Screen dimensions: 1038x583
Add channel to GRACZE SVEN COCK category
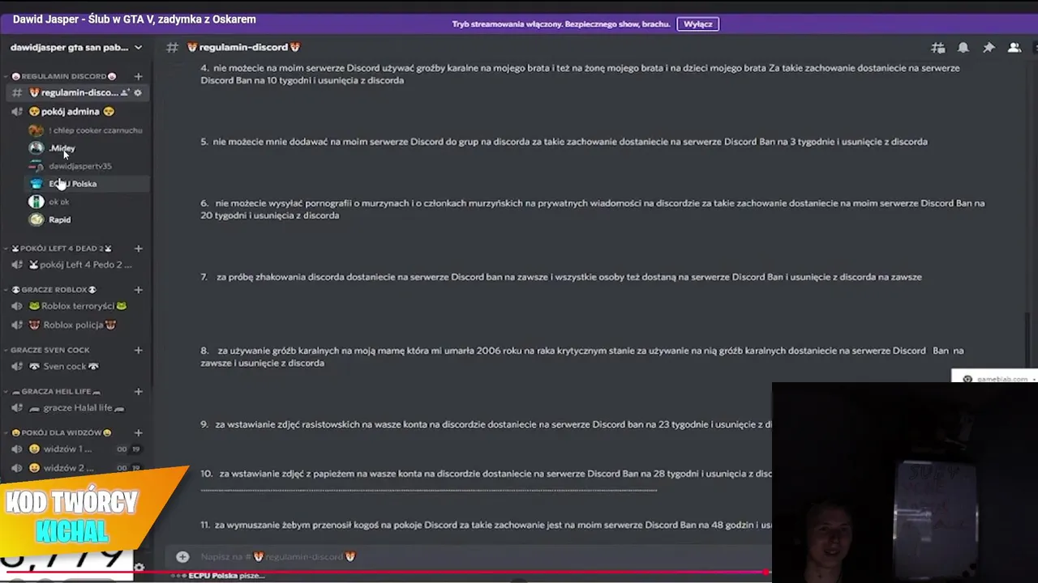coord(138,351)
